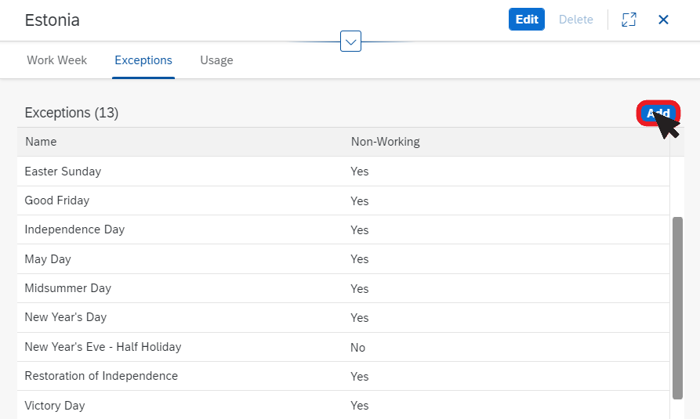700x419 pixels.
Task: Select the May Day row
Action: point(343,259)
